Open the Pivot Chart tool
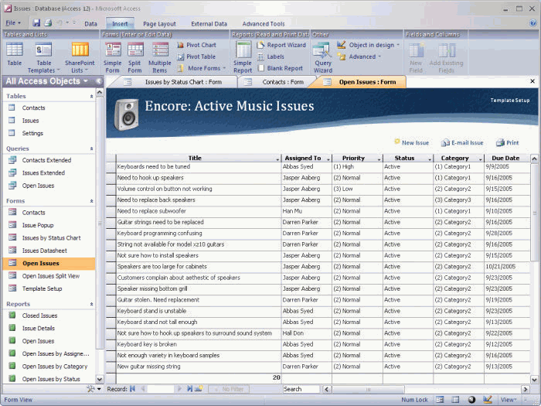541x406 pixels. 196,45
